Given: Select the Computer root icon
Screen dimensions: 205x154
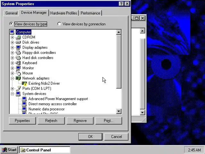Looking at the screenshot, I should (x=12, y=32).
